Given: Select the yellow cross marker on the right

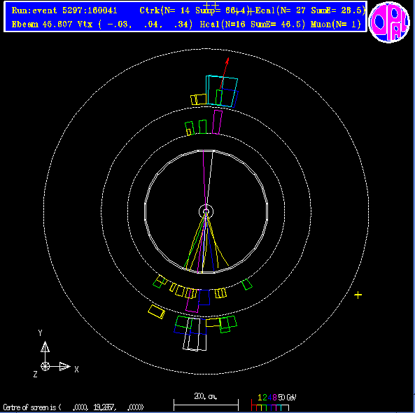Looking at the screenshot, I should click(358, 295).
